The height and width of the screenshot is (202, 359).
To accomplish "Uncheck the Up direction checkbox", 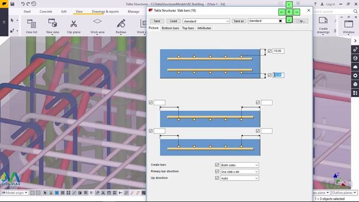I will coord(217,178).
